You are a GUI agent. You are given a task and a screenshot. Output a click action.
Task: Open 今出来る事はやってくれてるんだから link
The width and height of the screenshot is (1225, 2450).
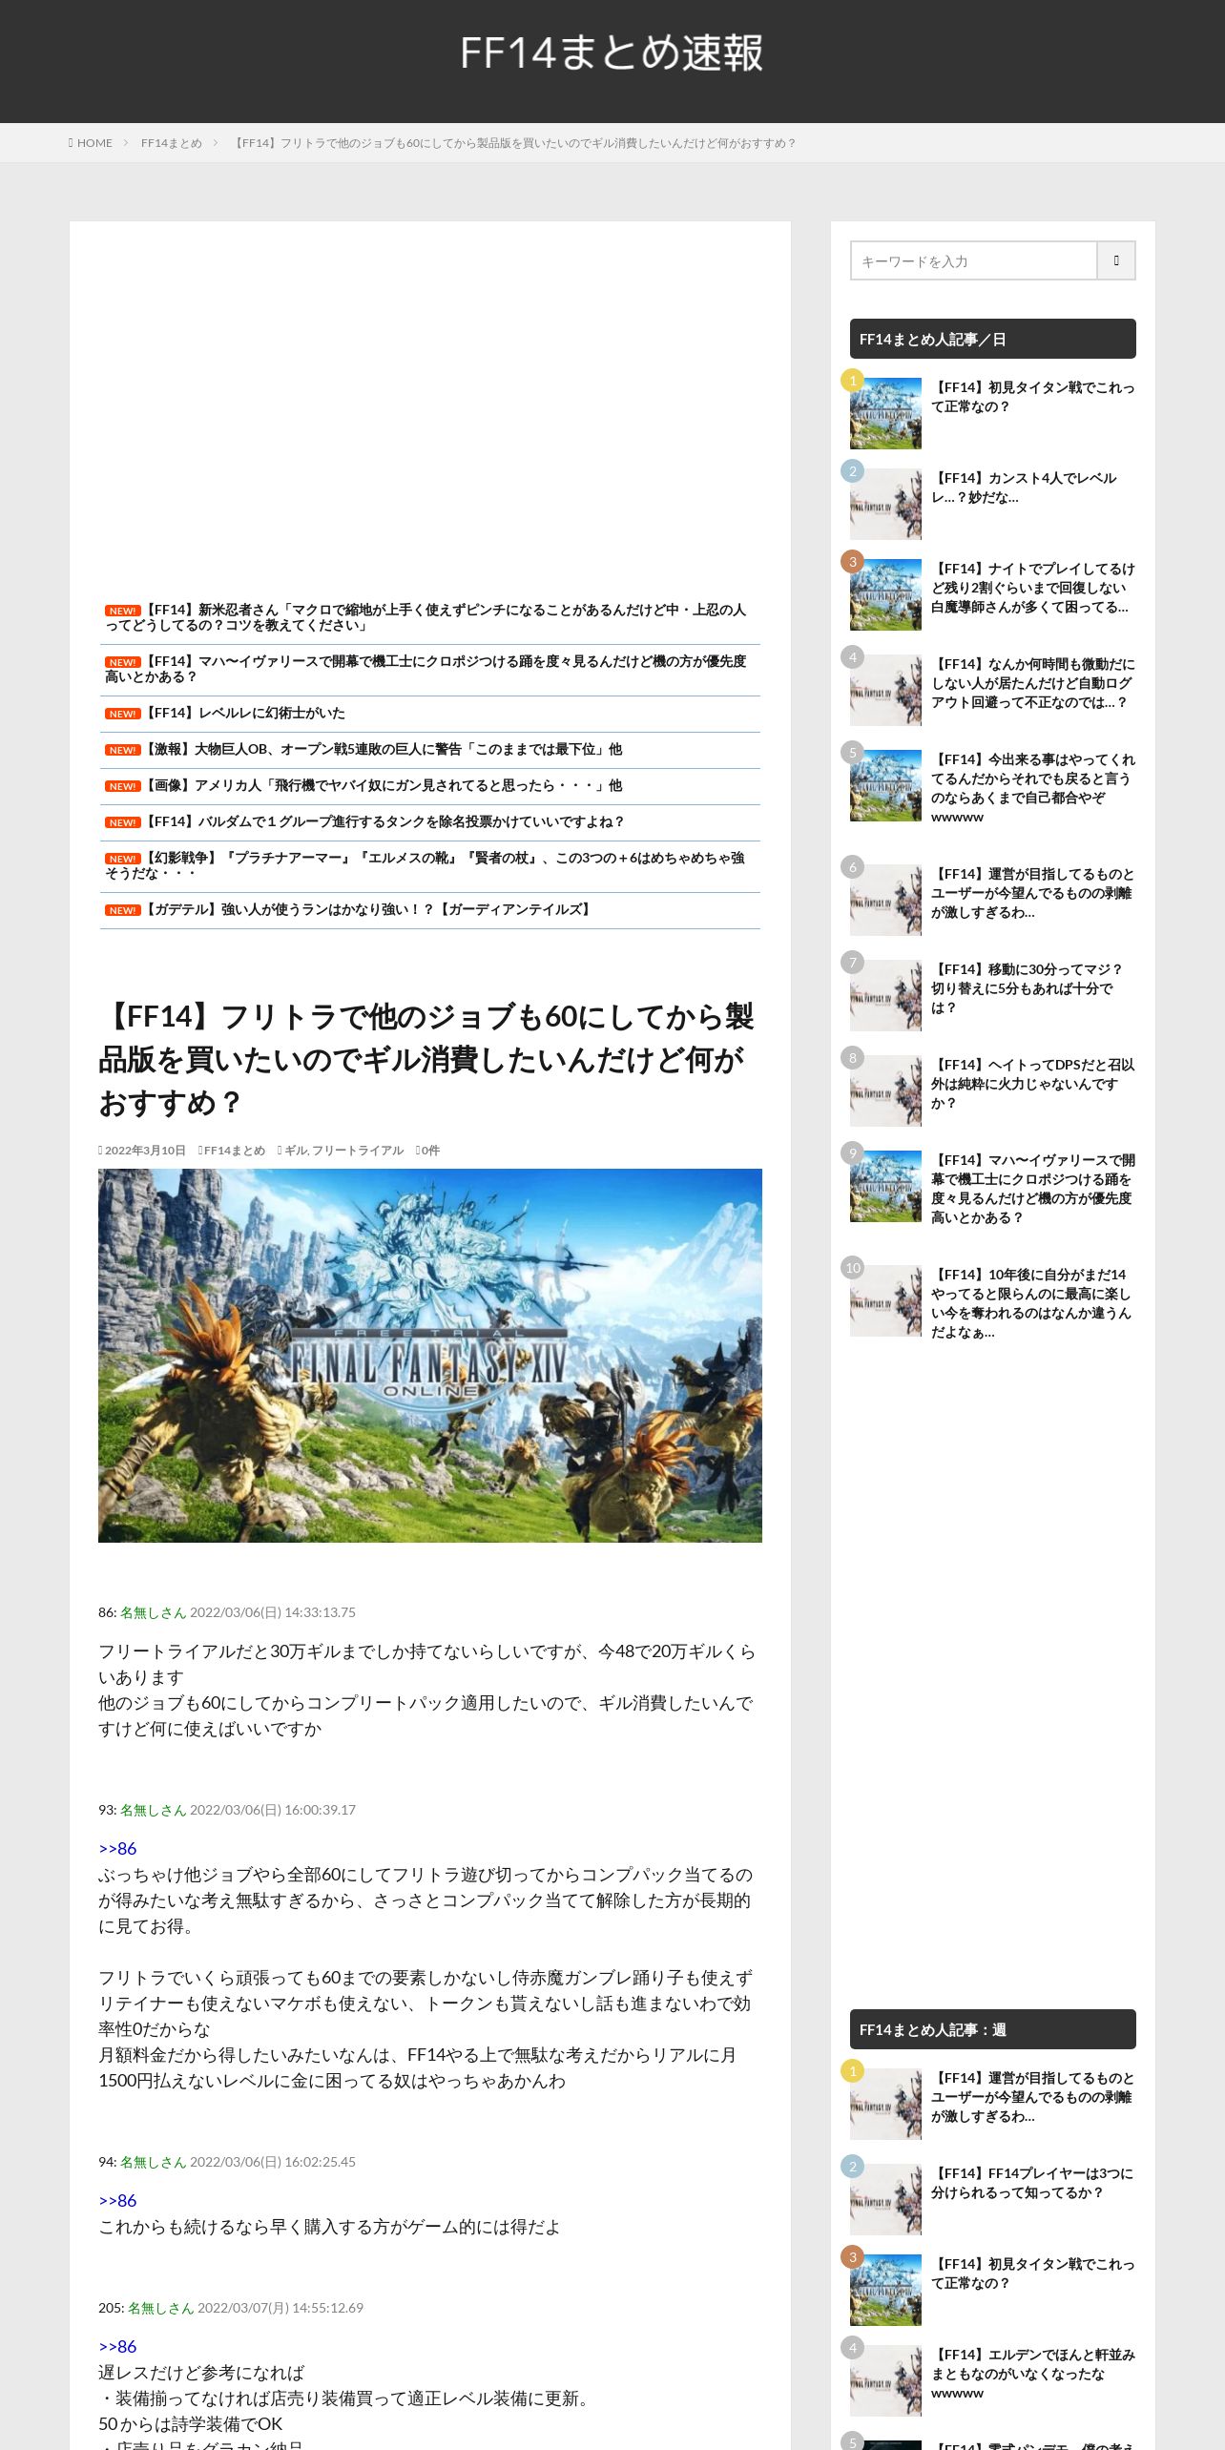pos(1033,788)
